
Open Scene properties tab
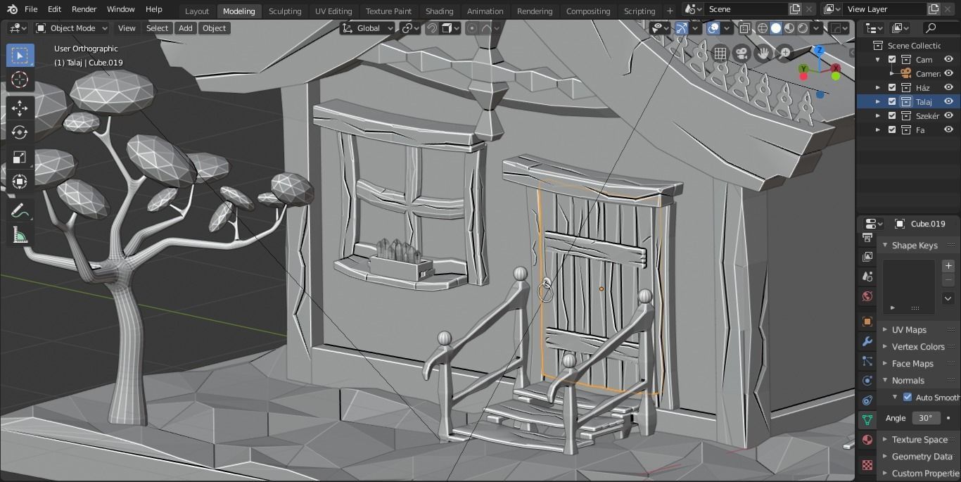click(x=867, y=277)
